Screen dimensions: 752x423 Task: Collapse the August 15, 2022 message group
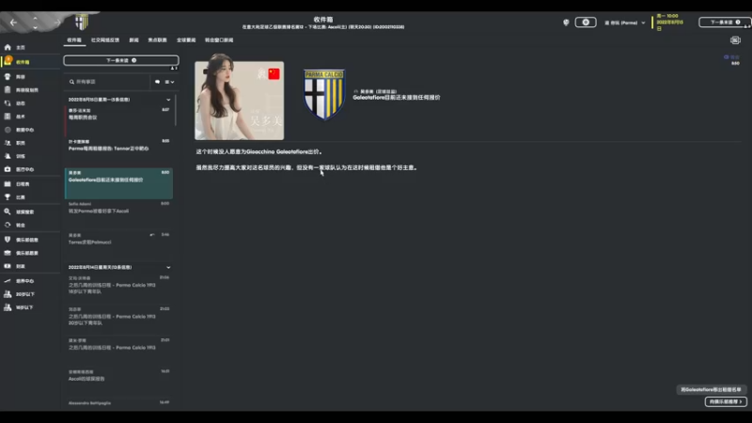point(168,100)
